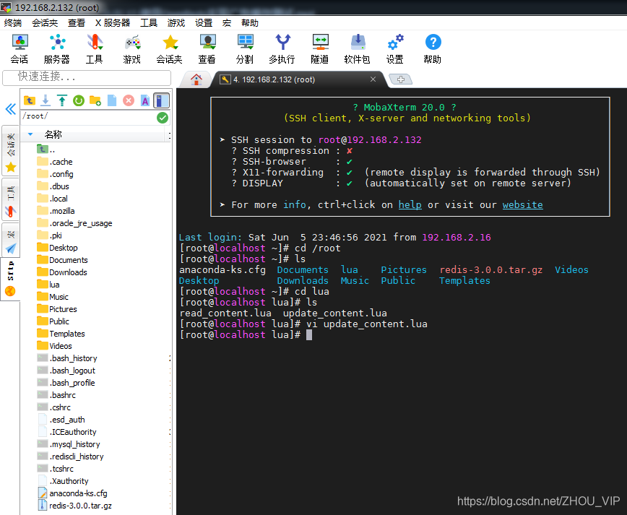Switch to the Sftp vertical sidebar tab
Image resolution: width=627 pixels, height=515 pixels.
tap(10, 279)
